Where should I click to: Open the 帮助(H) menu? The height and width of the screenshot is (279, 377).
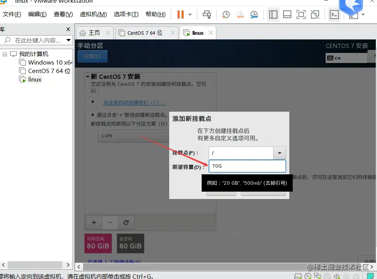tap(156, 14)
